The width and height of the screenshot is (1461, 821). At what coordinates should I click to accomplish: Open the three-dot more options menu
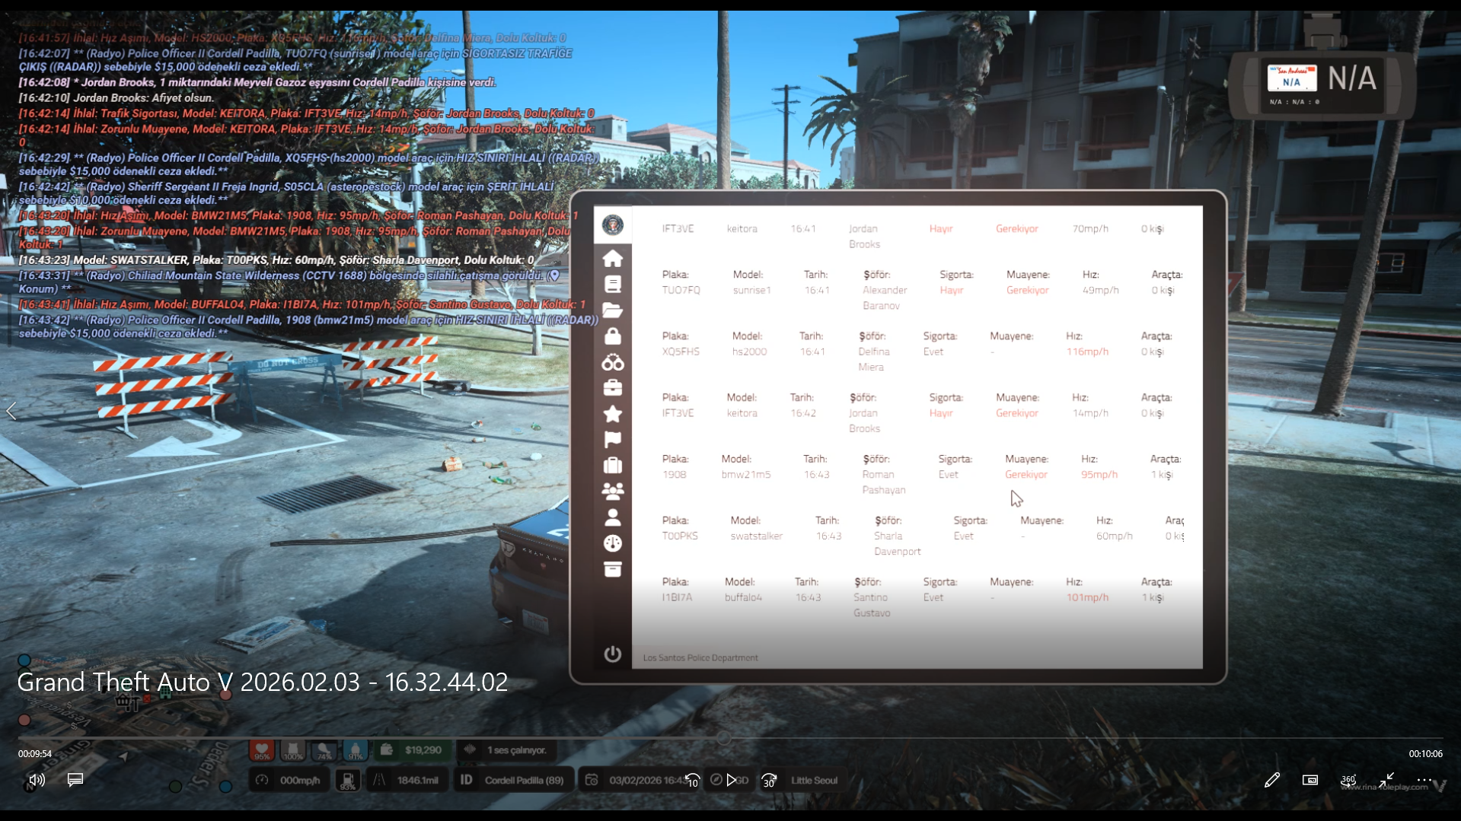point(1424,780)
